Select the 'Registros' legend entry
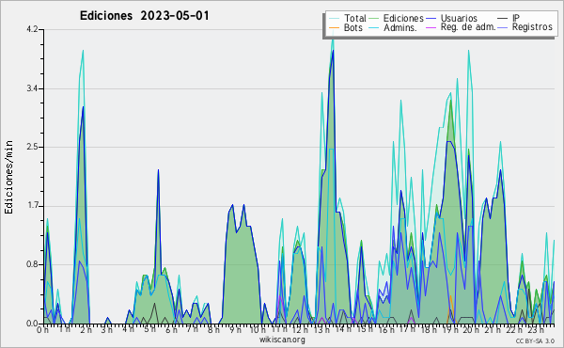 532,27
